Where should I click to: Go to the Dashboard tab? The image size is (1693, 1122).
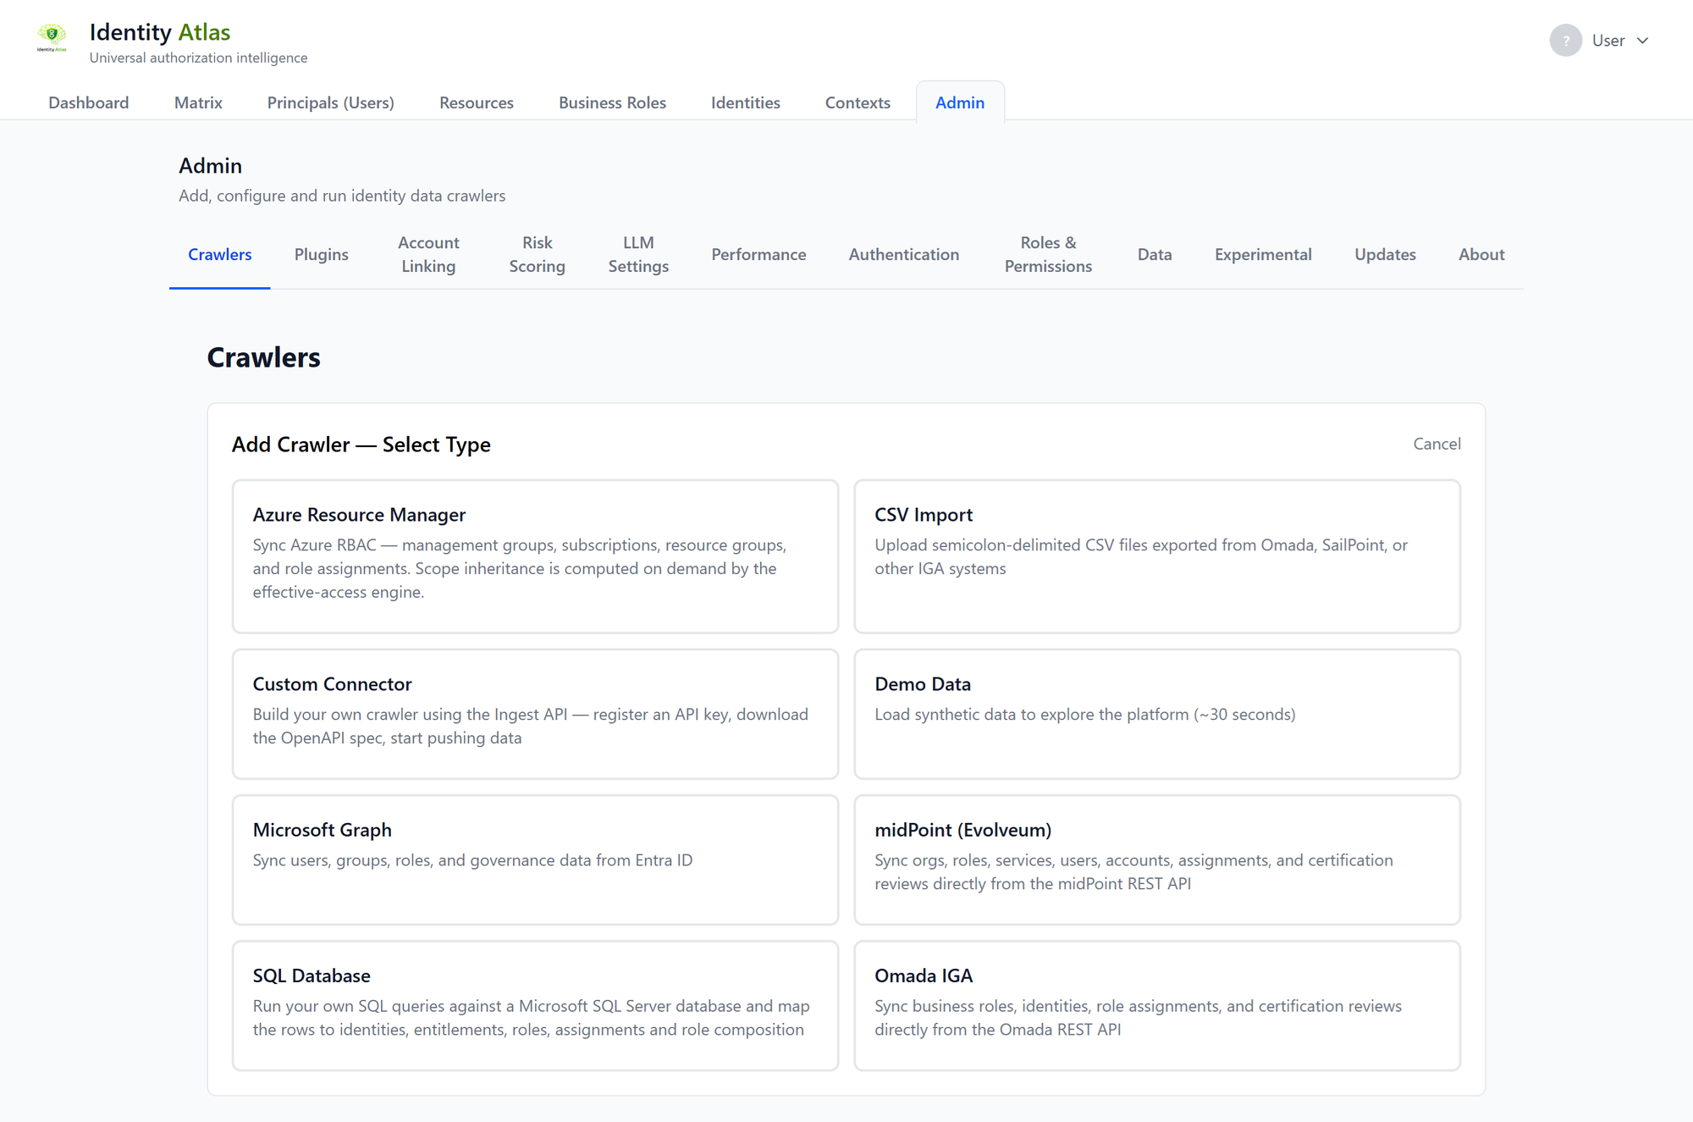(x=89, y=102)
